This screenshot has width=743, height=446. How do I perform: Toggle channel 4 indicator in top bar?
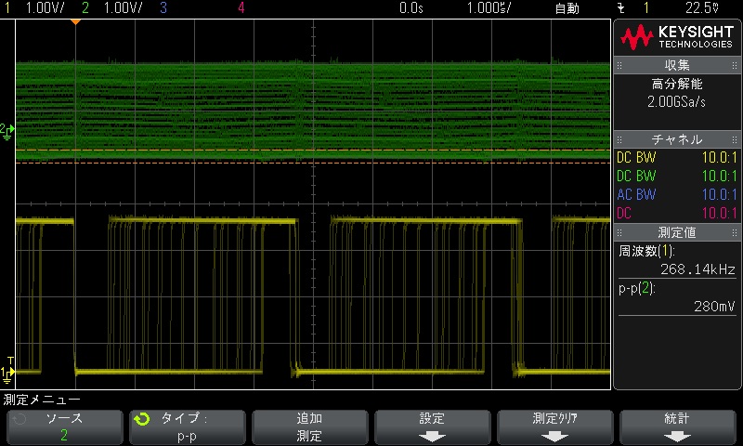click(x=241, y=8)
